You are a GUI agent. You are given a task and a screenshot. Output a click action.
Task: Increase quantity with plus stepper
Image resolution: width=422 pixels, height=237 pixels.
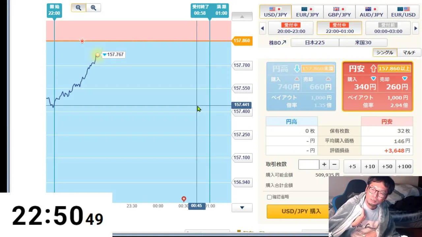tap(324, 165)
